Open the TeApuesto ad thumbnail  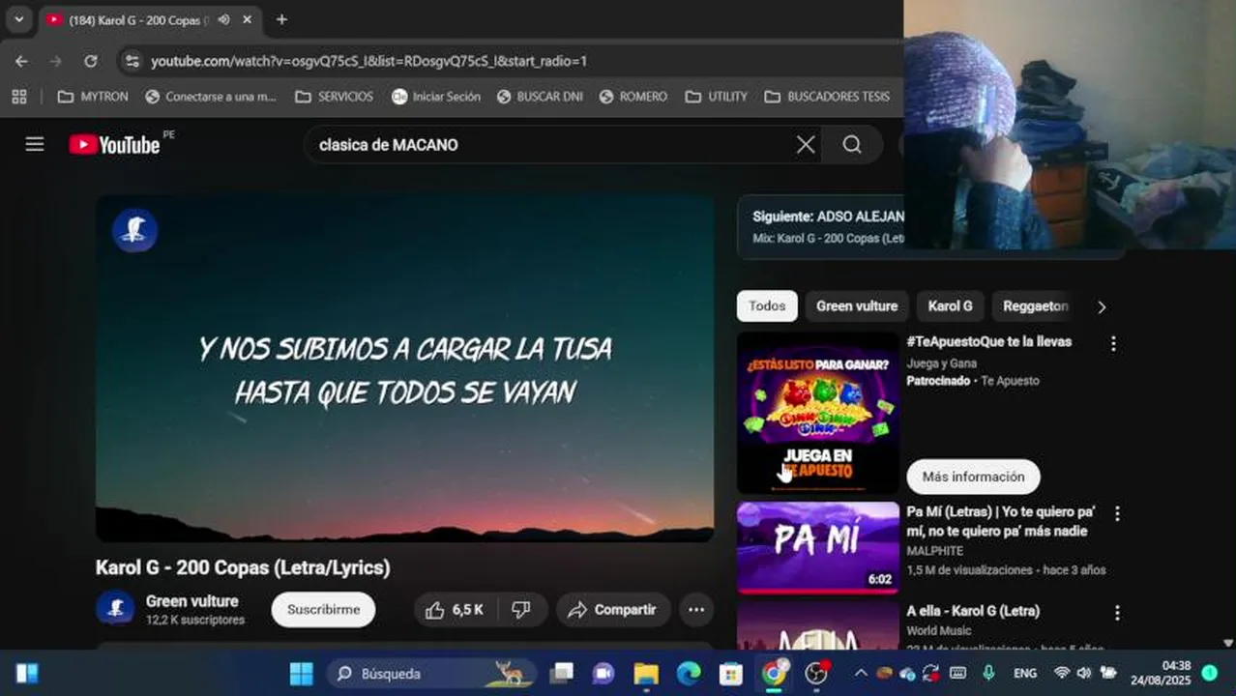(818, 413)
